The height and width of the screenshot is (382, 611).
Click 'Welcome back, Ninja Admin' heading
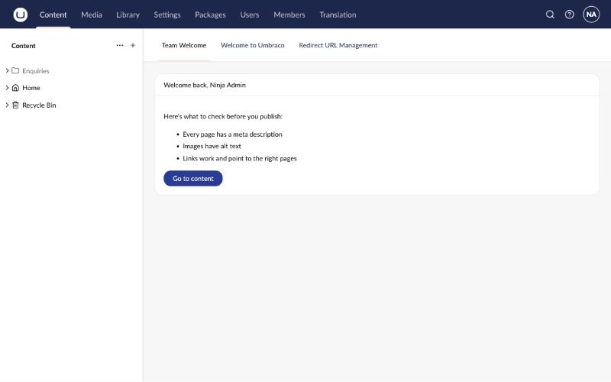[205, 85]
